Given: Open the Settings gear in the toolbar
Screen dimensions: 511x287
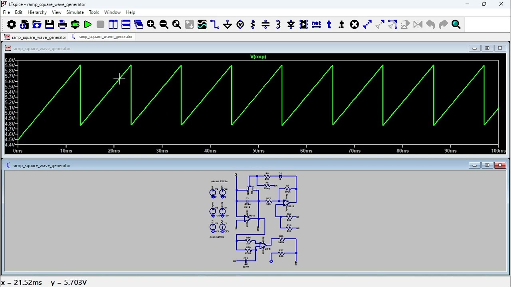Looking at the screenshot, I should point(11,25).
